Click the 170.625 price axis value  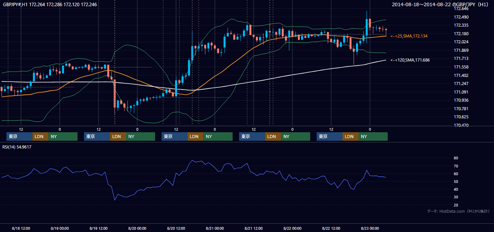click(462, 117)
